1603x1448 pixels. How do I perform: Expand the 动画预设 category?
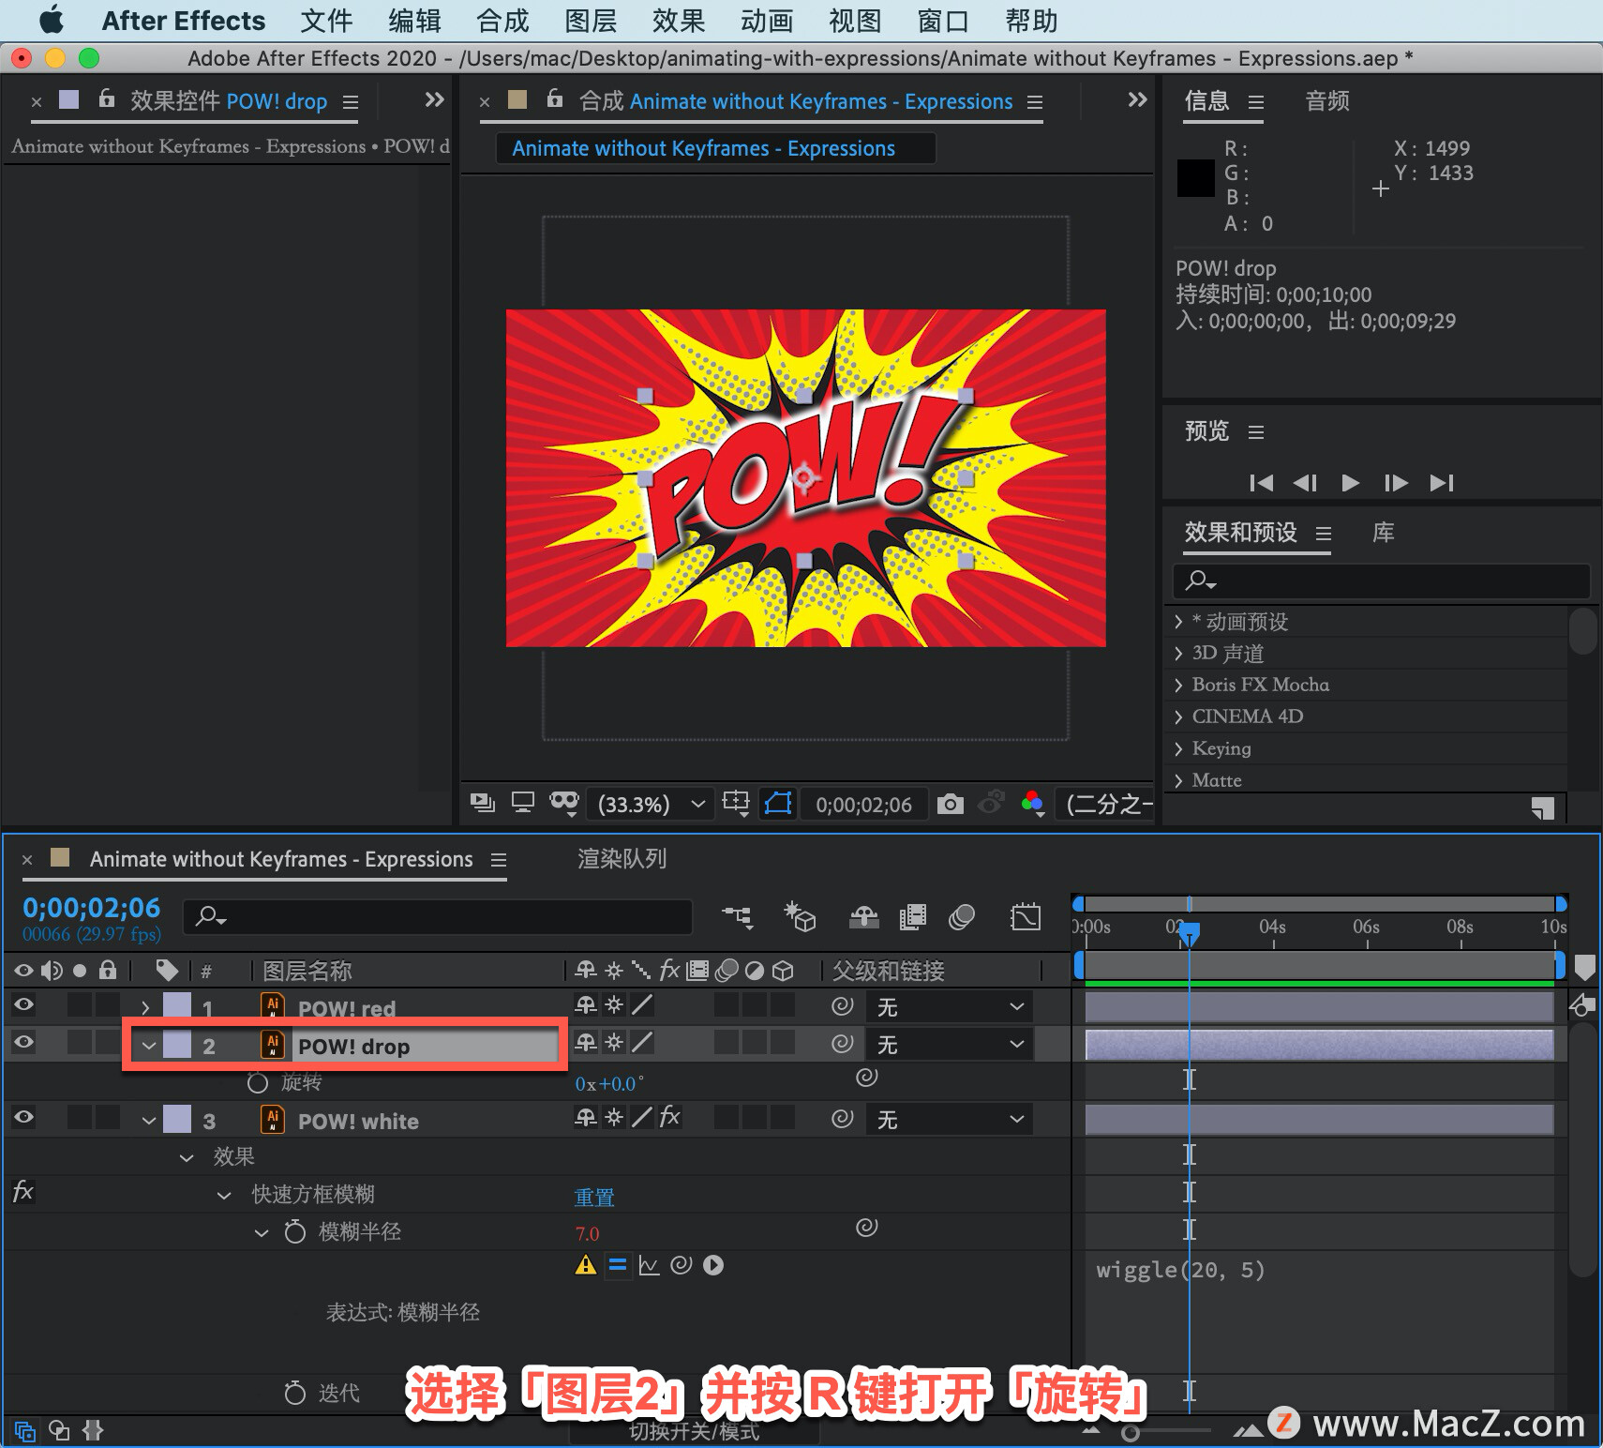(x=1179, y=622)
